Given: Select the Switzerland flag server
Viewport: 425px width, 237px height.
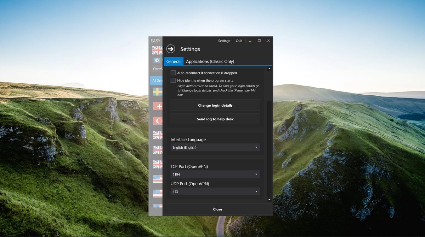Looking at the screenshot, I should (x=157, y=106).
